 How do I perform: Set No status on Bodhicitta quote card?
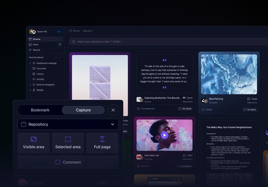click(x=185, y=109)
